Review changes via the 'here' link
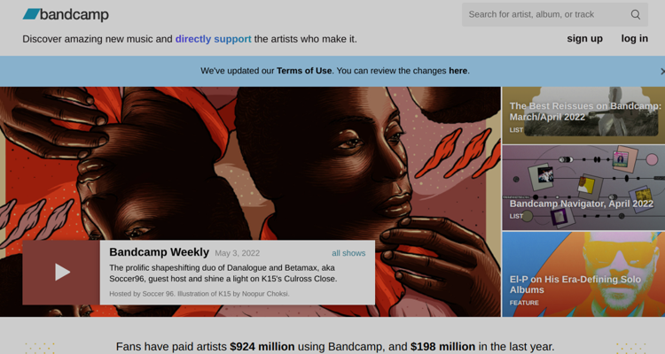 (x=458, y=71)
